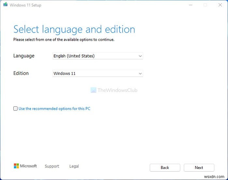Go back with the Back button

(x=165, y=168)
